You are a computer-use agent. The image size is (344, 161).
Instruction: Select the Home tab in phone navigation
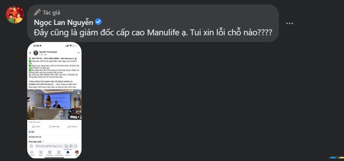pos(31,152)
